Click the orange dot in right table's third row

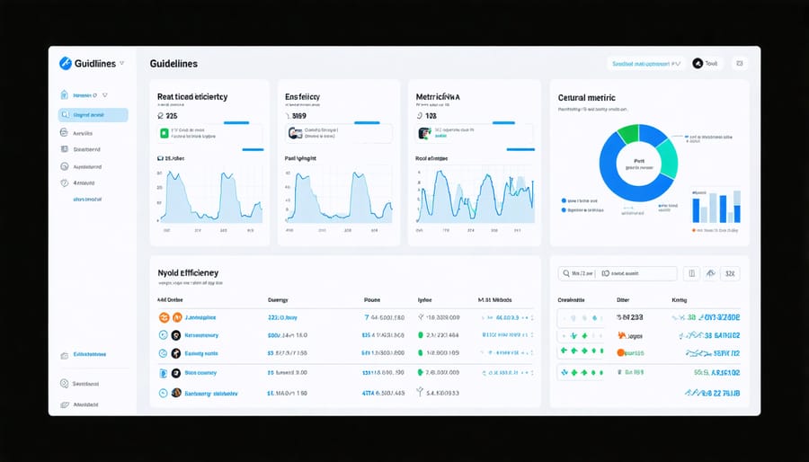(620, 353)
